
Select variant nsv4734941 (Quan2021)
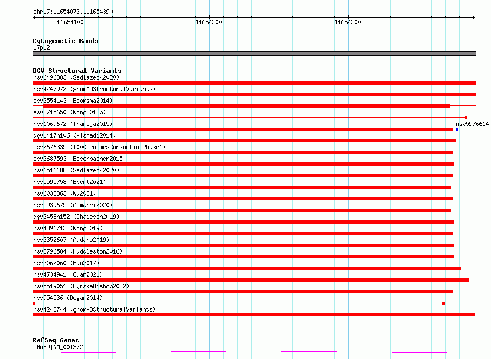coord(68,274)
